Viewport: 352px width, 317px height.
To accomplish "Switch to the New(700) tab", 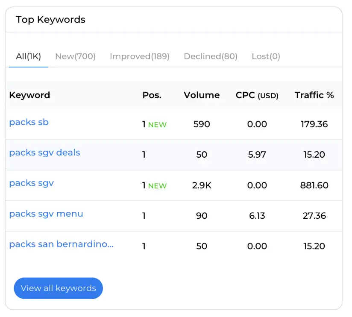I will [x=75, y=56].
